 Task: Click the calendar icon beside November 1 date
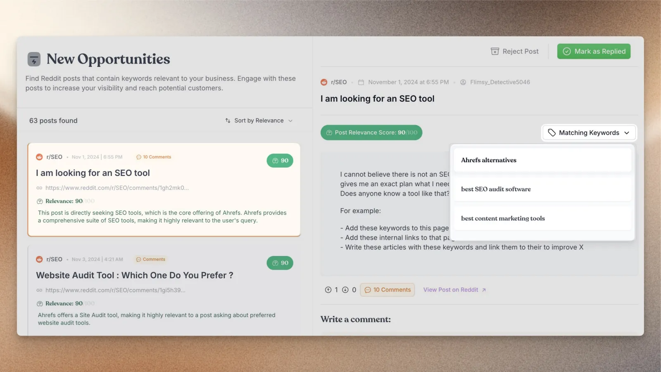coord(361,82)
